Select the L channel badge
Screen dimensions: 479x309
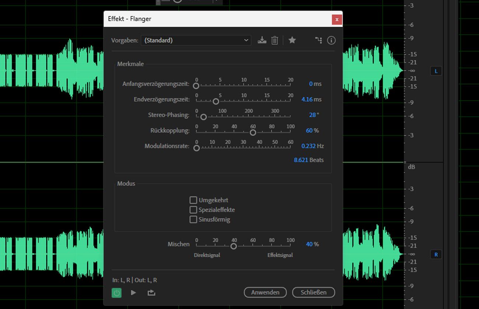coord(436,71)
